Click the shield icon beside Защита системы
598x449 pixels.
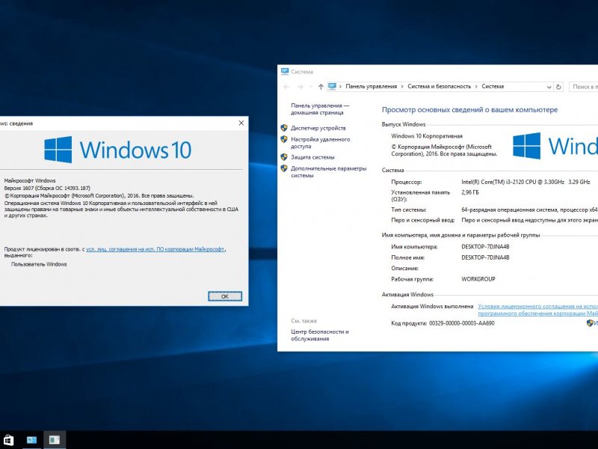[x=284, y=157]
